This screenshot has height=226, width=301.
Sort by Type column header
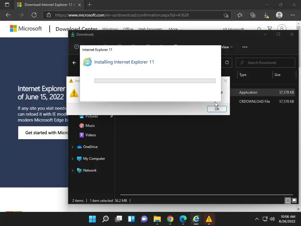pos(243,75)
